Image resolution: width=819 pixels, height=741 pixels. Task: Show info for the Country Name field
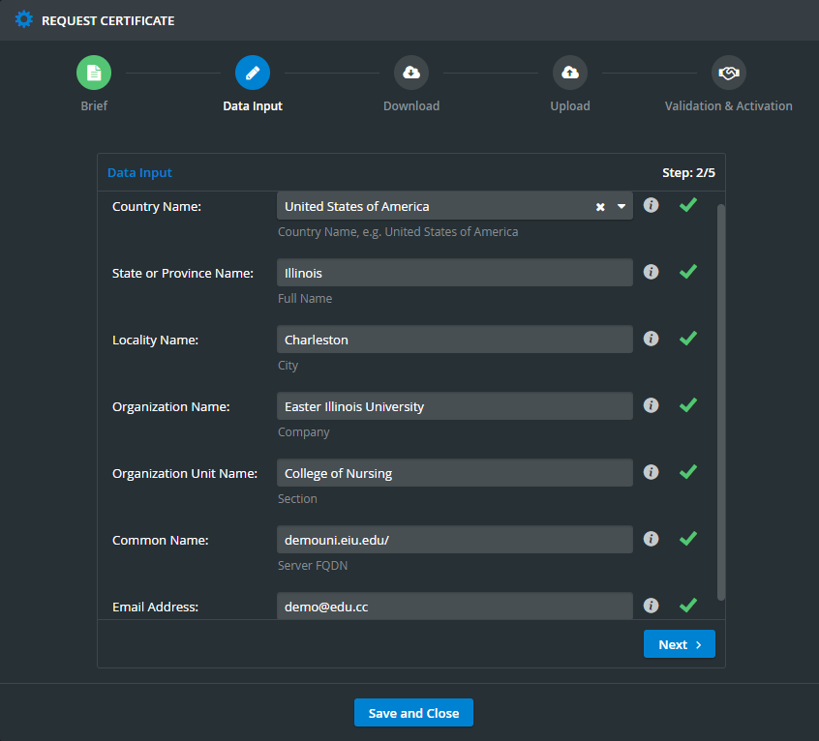point(651,205)
